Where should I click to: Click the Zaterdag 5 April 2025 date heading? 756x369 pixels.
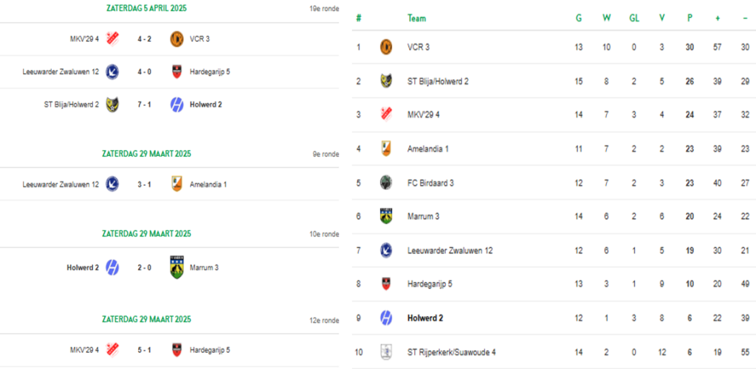coord(147,8)
